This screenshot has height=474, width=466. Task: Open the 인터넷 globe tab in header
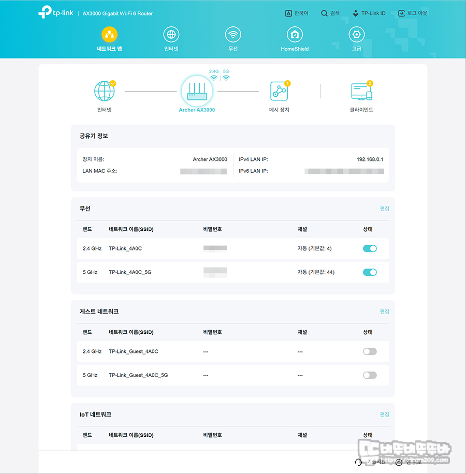[171, 35]
